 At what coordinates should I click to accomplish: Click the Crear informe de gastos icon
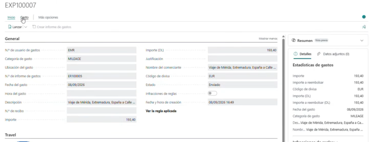tap(34, 27)
